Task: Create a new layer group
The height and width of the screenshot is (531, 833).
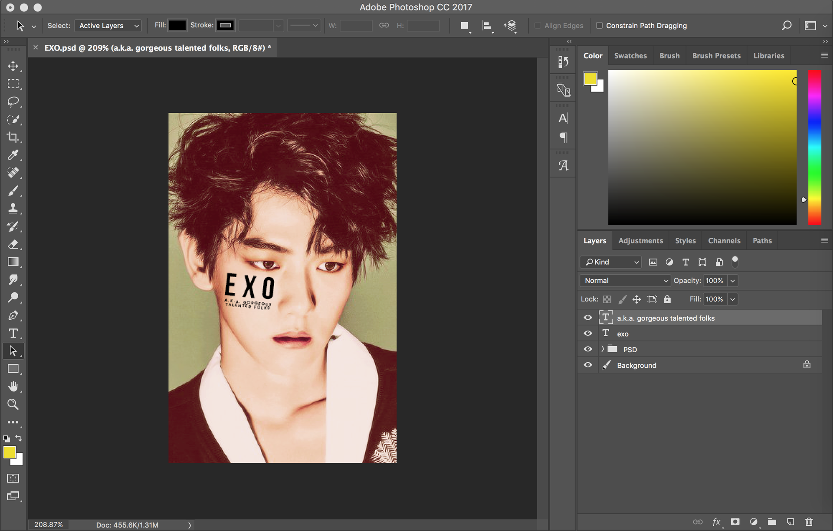Action: click(x=771, y=521)
